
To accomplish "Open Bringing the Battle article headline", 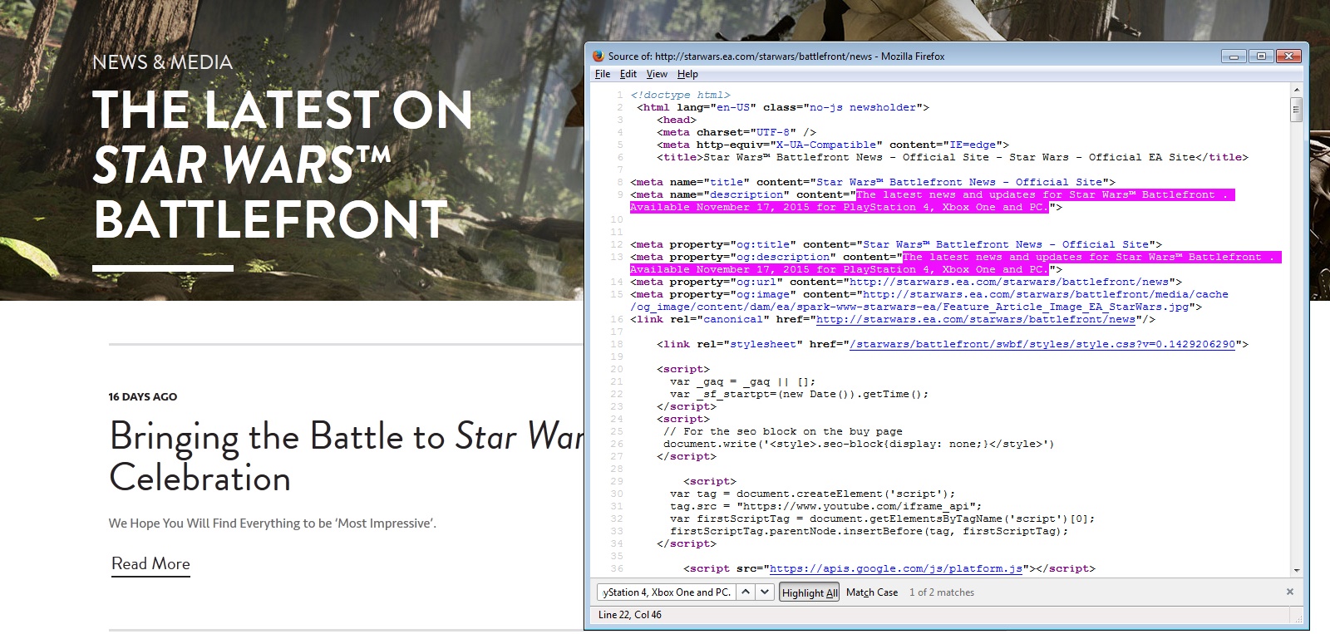I will coord(346,457).
